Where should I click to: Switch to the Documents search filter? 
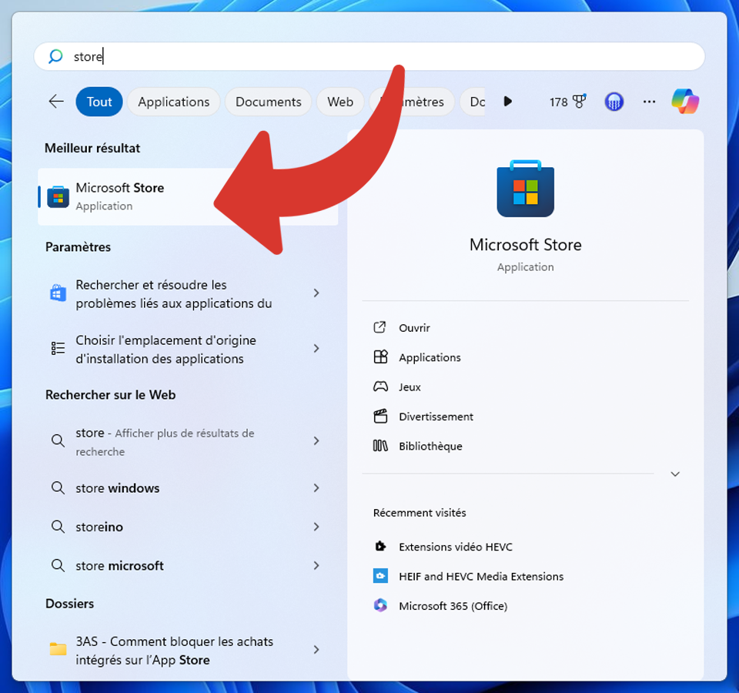point(268,101)
